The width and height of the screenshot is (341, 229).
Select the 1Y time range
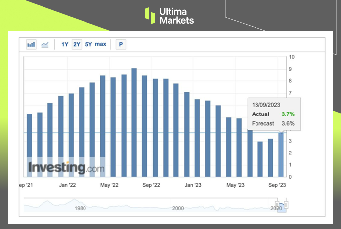pyautogui.click(x=65, y=45)
